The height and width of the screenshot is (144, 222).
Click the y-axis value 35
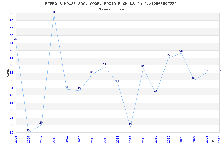tap(11, 103)
